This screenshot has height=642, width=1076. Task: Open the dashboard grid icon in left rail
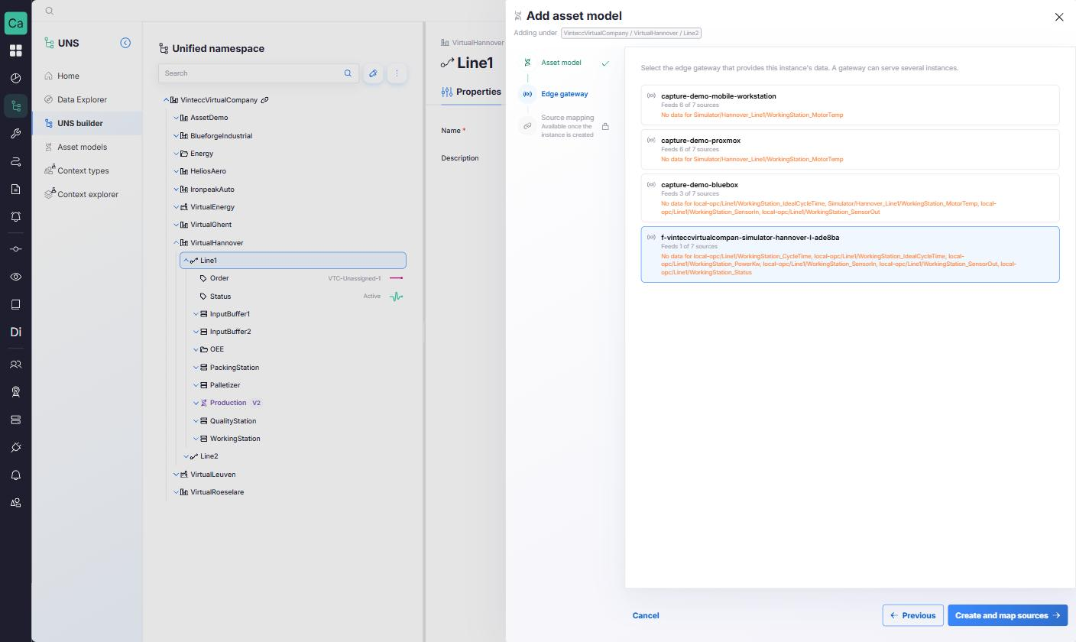click(15, 50)
